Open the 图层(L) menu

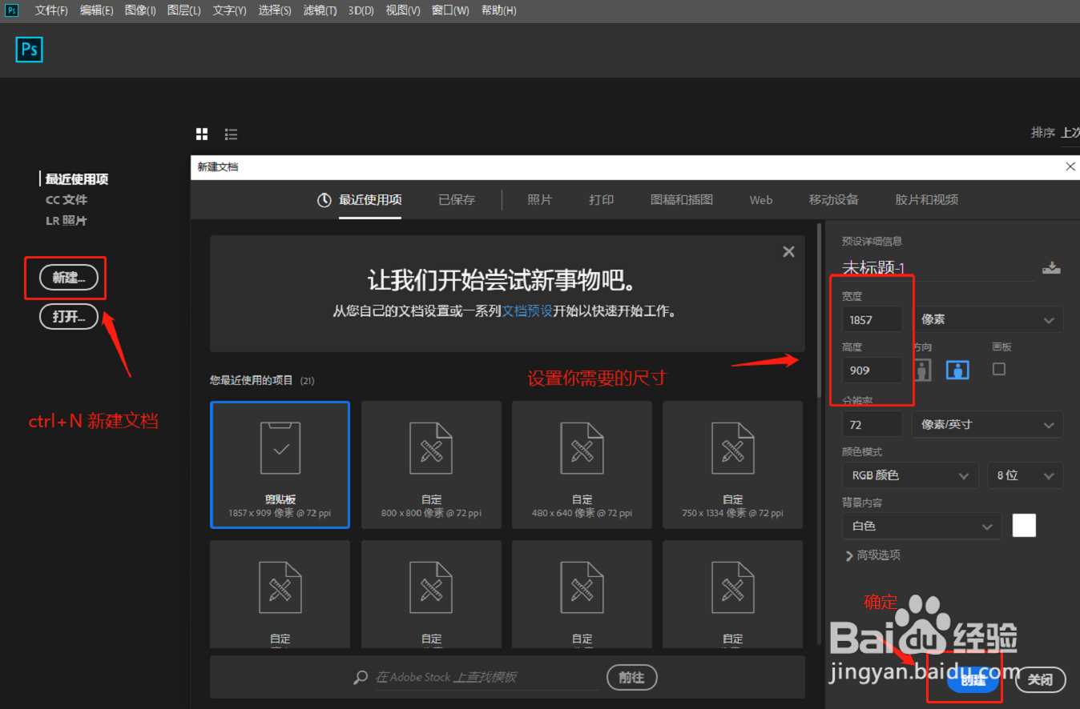(x=184, y=10)
